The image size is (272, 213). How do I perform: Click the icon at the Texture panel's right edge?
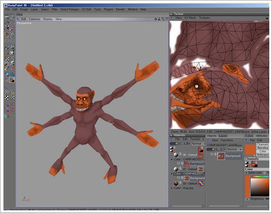point(267,18)
